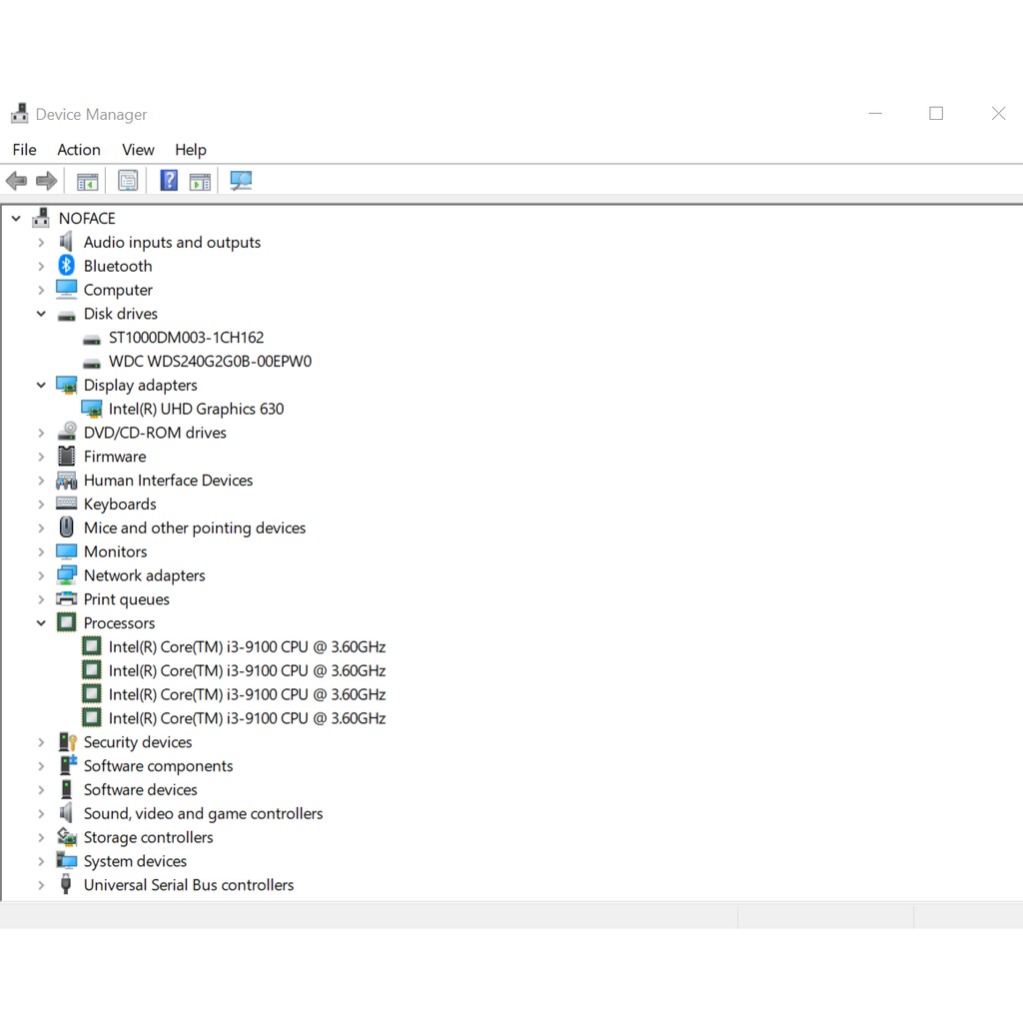This screenshot has width=1023, height=1023.
Task: Select Sound, video and game controllers label
Action: [x=203, y=813]
